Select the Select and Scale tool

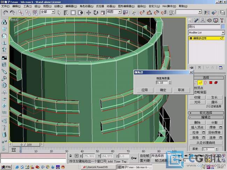coord(103,13)
